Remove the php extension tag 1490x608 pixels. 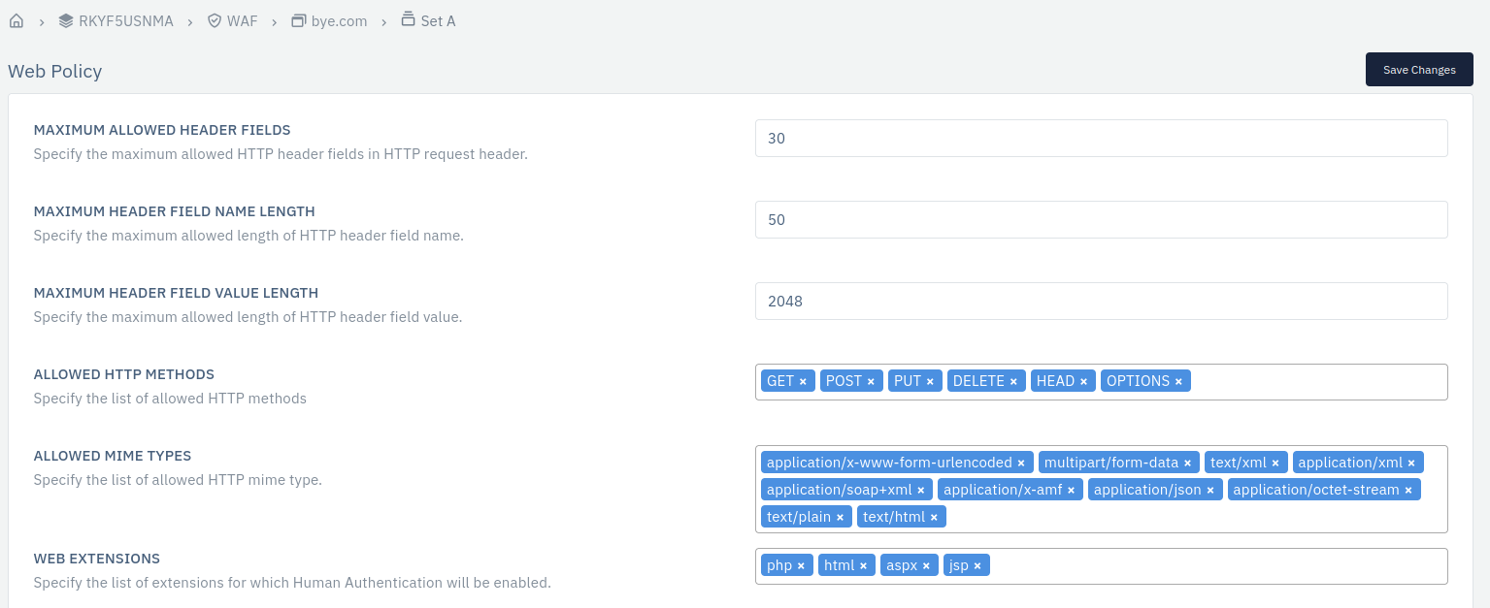801,566
